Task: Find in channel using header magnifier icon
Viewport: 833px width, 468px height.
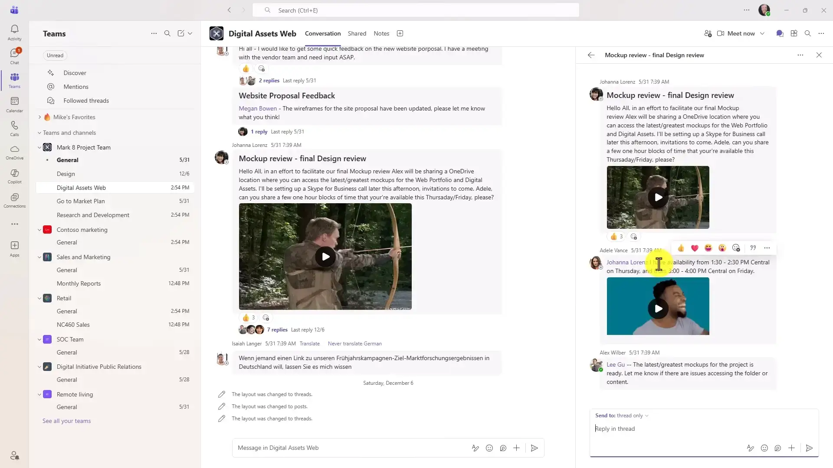Action: (807, 33)
